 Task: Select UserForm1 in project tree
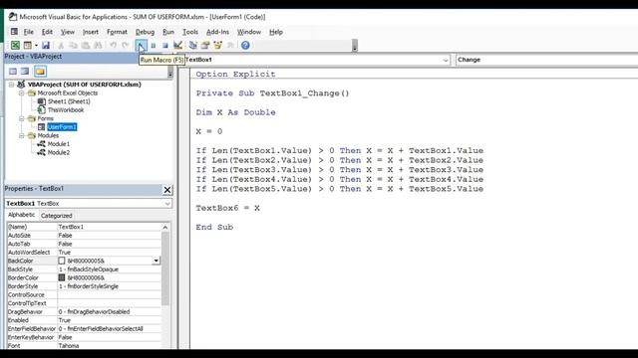[62, 127]
